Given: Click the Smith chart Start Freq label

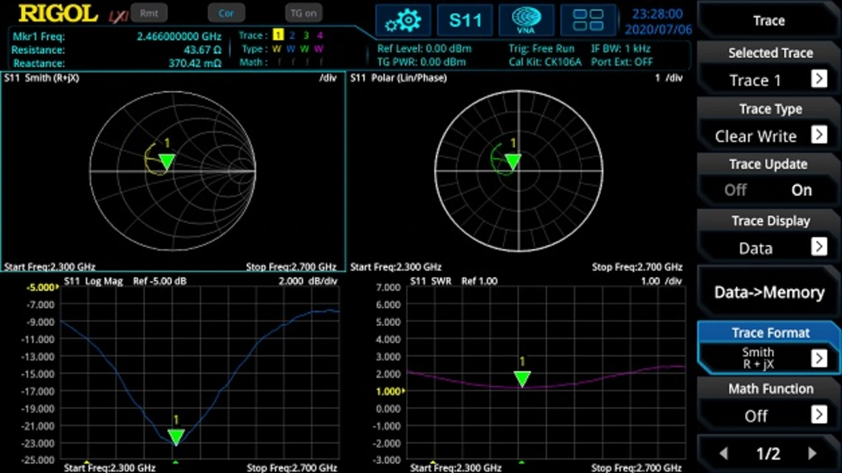Looking at the screenshot, I should coord(50,267).
